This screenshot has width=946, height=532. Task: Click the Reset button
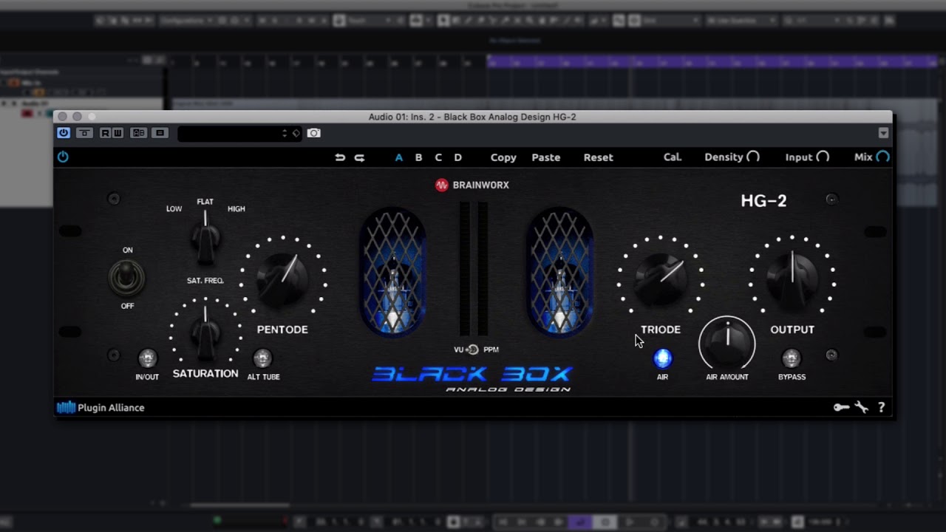pos(598,157)
